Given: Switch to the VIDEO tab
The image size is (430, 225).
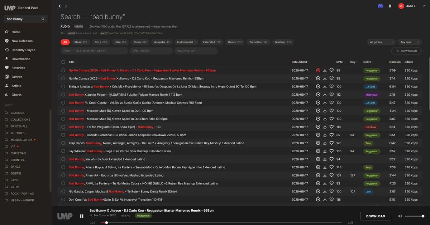Looking at the screenshot, I should [78, 27].
